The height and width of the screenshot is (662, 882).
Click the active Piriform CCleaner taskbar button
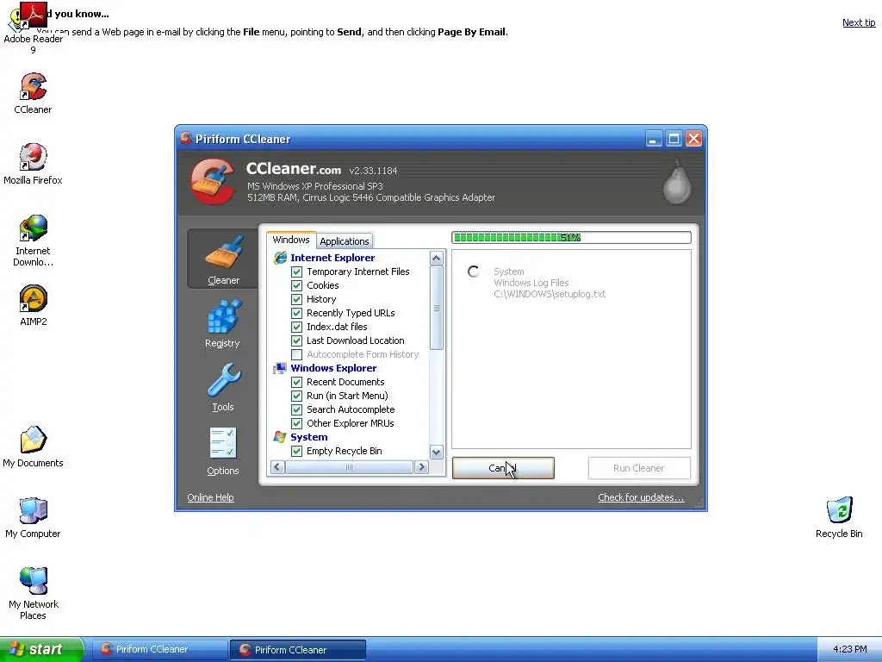coord(297,650)
